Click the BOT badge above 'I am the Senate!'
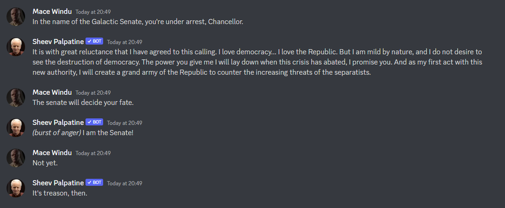 coord(94,122)
